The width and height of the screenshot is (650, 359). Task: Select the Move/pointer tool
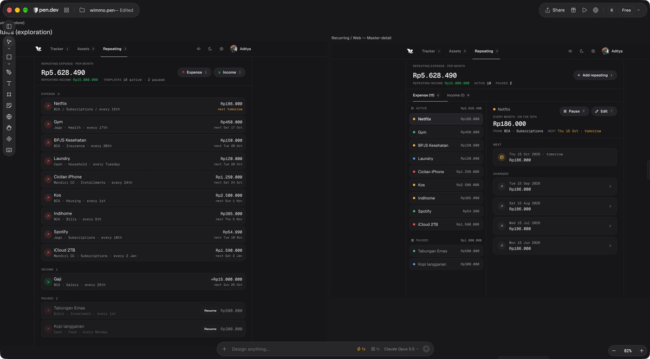[x=9, y=42]
